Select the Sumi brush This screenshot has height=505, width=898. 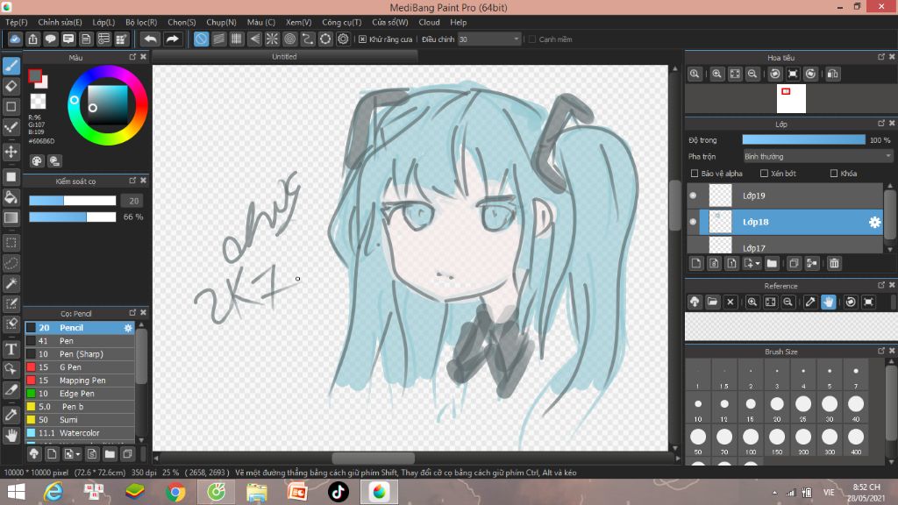(x=80, y=420)
